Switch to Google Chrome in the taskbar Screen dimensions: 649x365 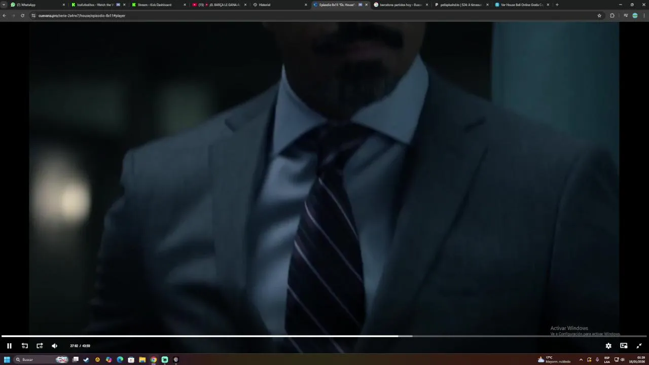pyautogui.click(x=154, y=359)
